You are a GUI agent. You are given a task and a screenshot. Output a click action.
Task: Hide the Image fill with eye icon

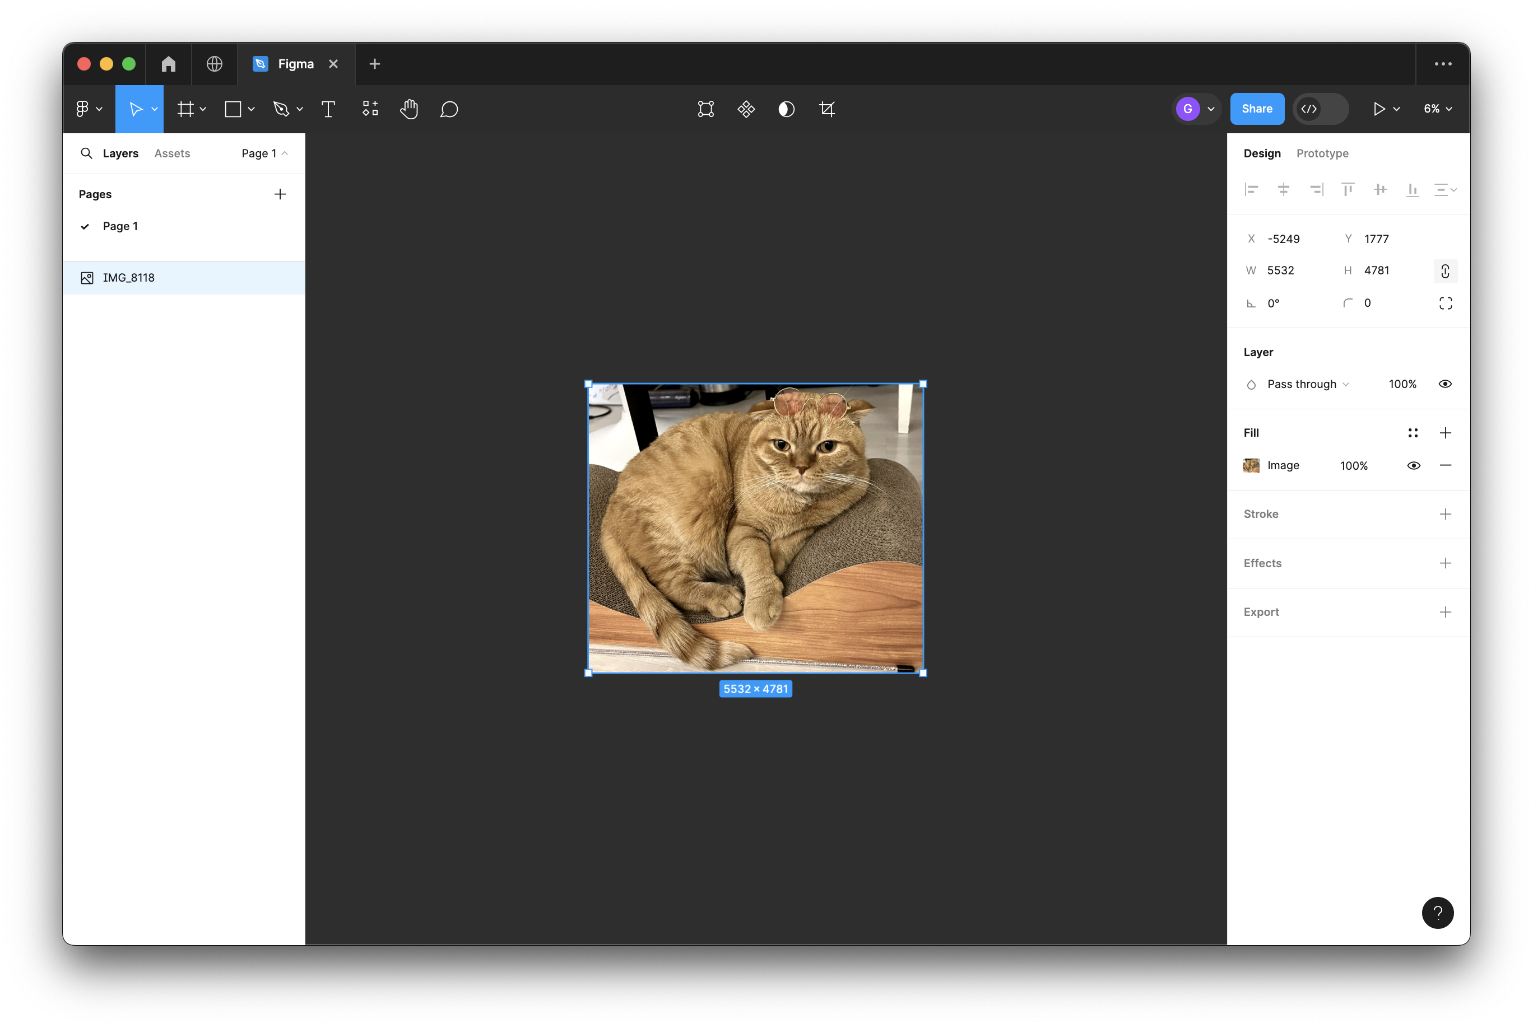1413,465
